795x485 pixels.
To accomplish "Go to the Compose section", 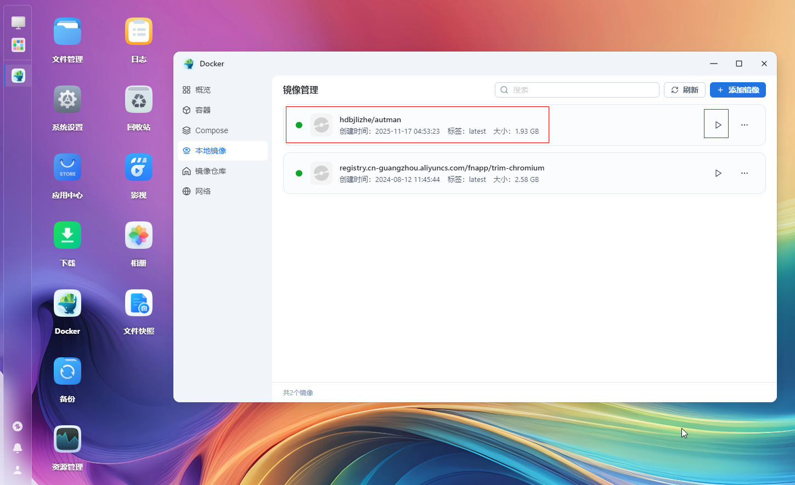I will 211,130.
